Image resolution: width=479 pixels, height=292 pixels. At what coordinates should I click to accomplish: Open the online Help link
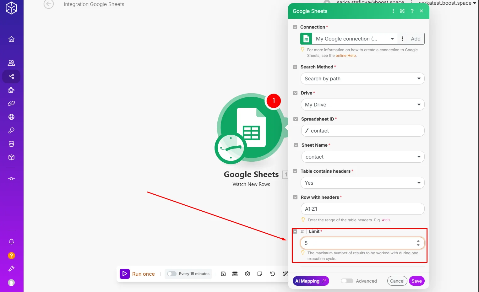[346, 56]
